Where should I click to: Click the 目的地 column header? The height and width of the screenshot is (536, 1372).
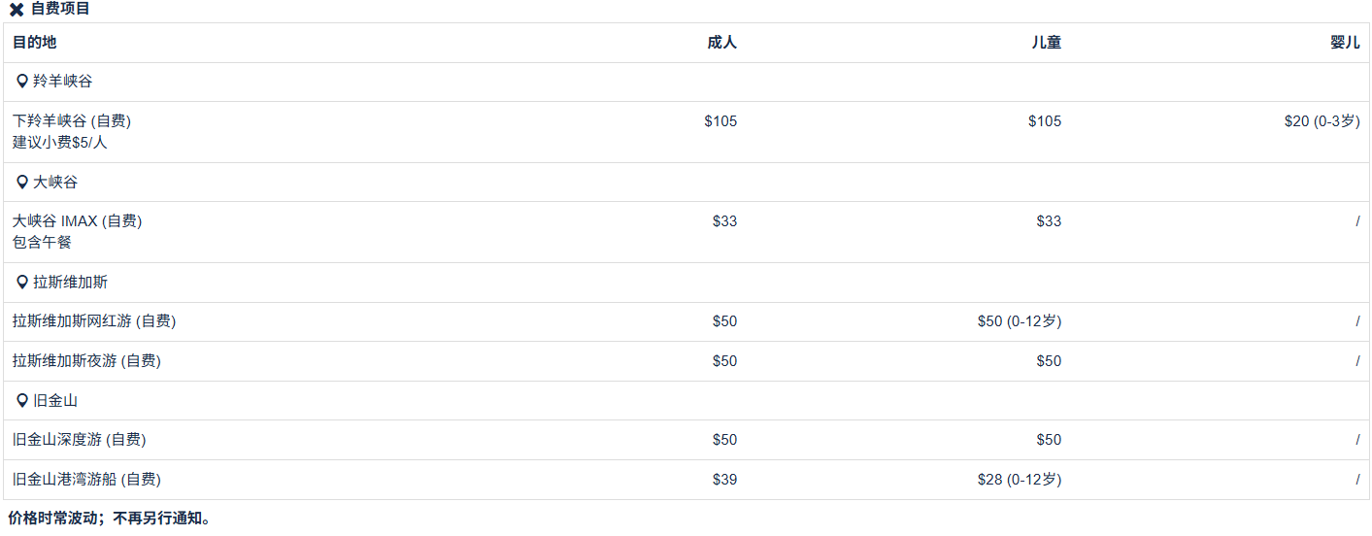pyautogui.click(x=35, y=43)
